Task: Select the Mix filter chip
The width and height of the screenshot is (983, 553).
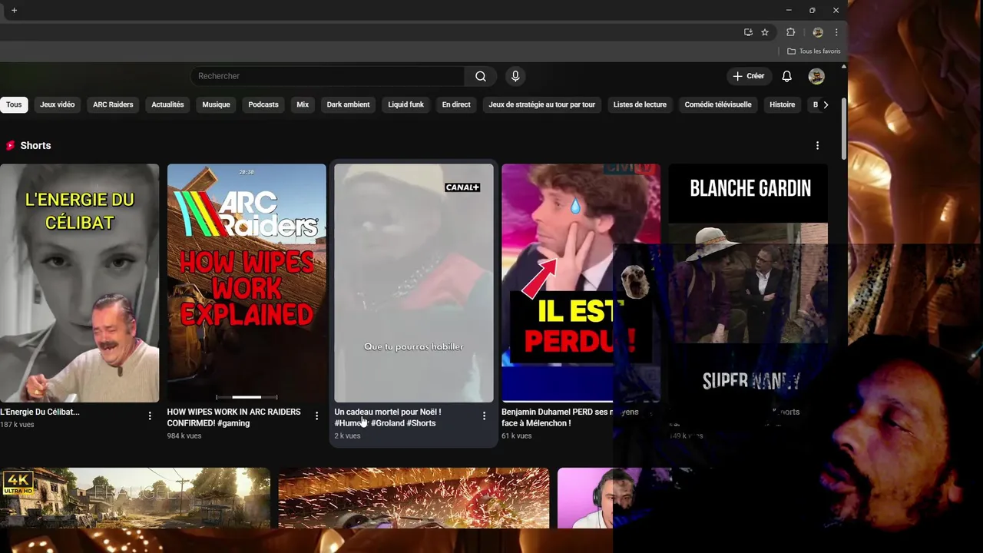Action: [303, 104]
